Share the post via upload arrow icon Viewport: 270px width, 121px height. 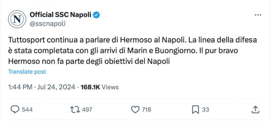pos(255,110)
